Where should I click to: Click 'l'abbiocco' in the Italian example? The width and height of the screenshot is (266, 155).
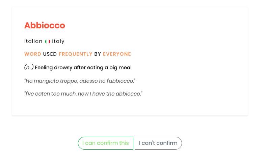[x=121, y=81]
